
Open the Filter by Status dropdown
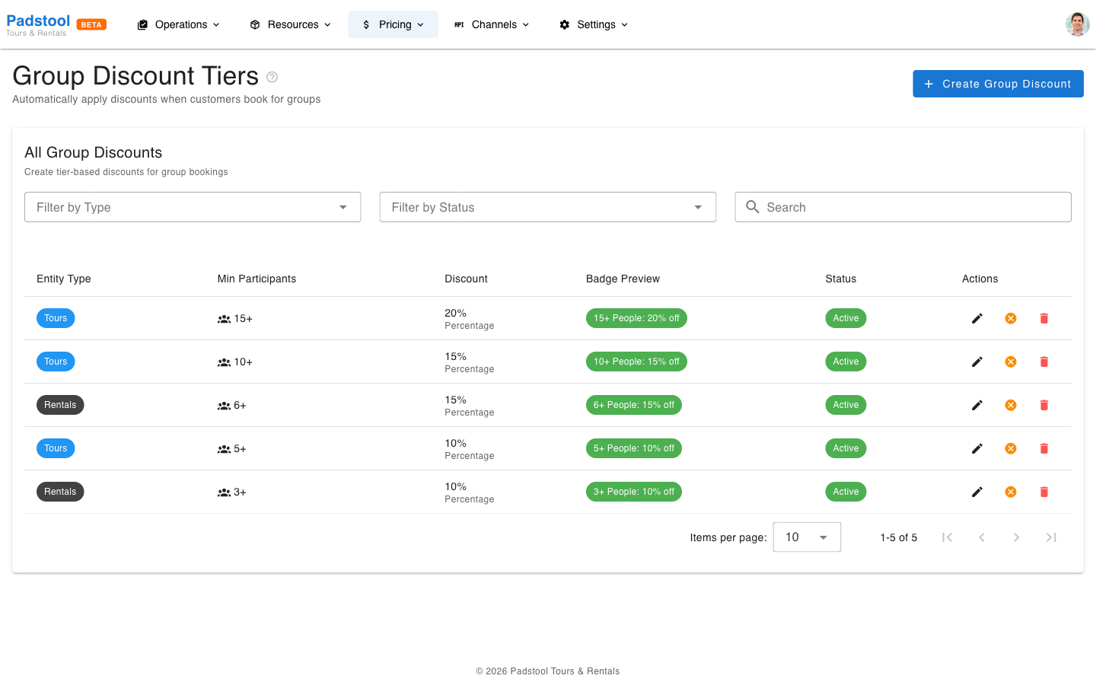click(548, 207)
